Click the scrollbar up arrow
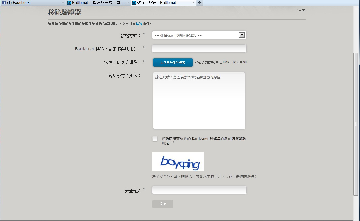Screen dimensions: 360x221 [356, 8]
